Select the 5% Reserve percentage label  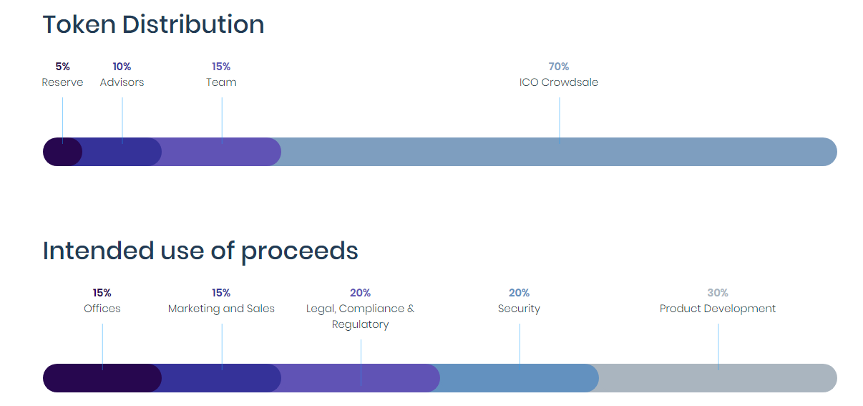point(62,67)
